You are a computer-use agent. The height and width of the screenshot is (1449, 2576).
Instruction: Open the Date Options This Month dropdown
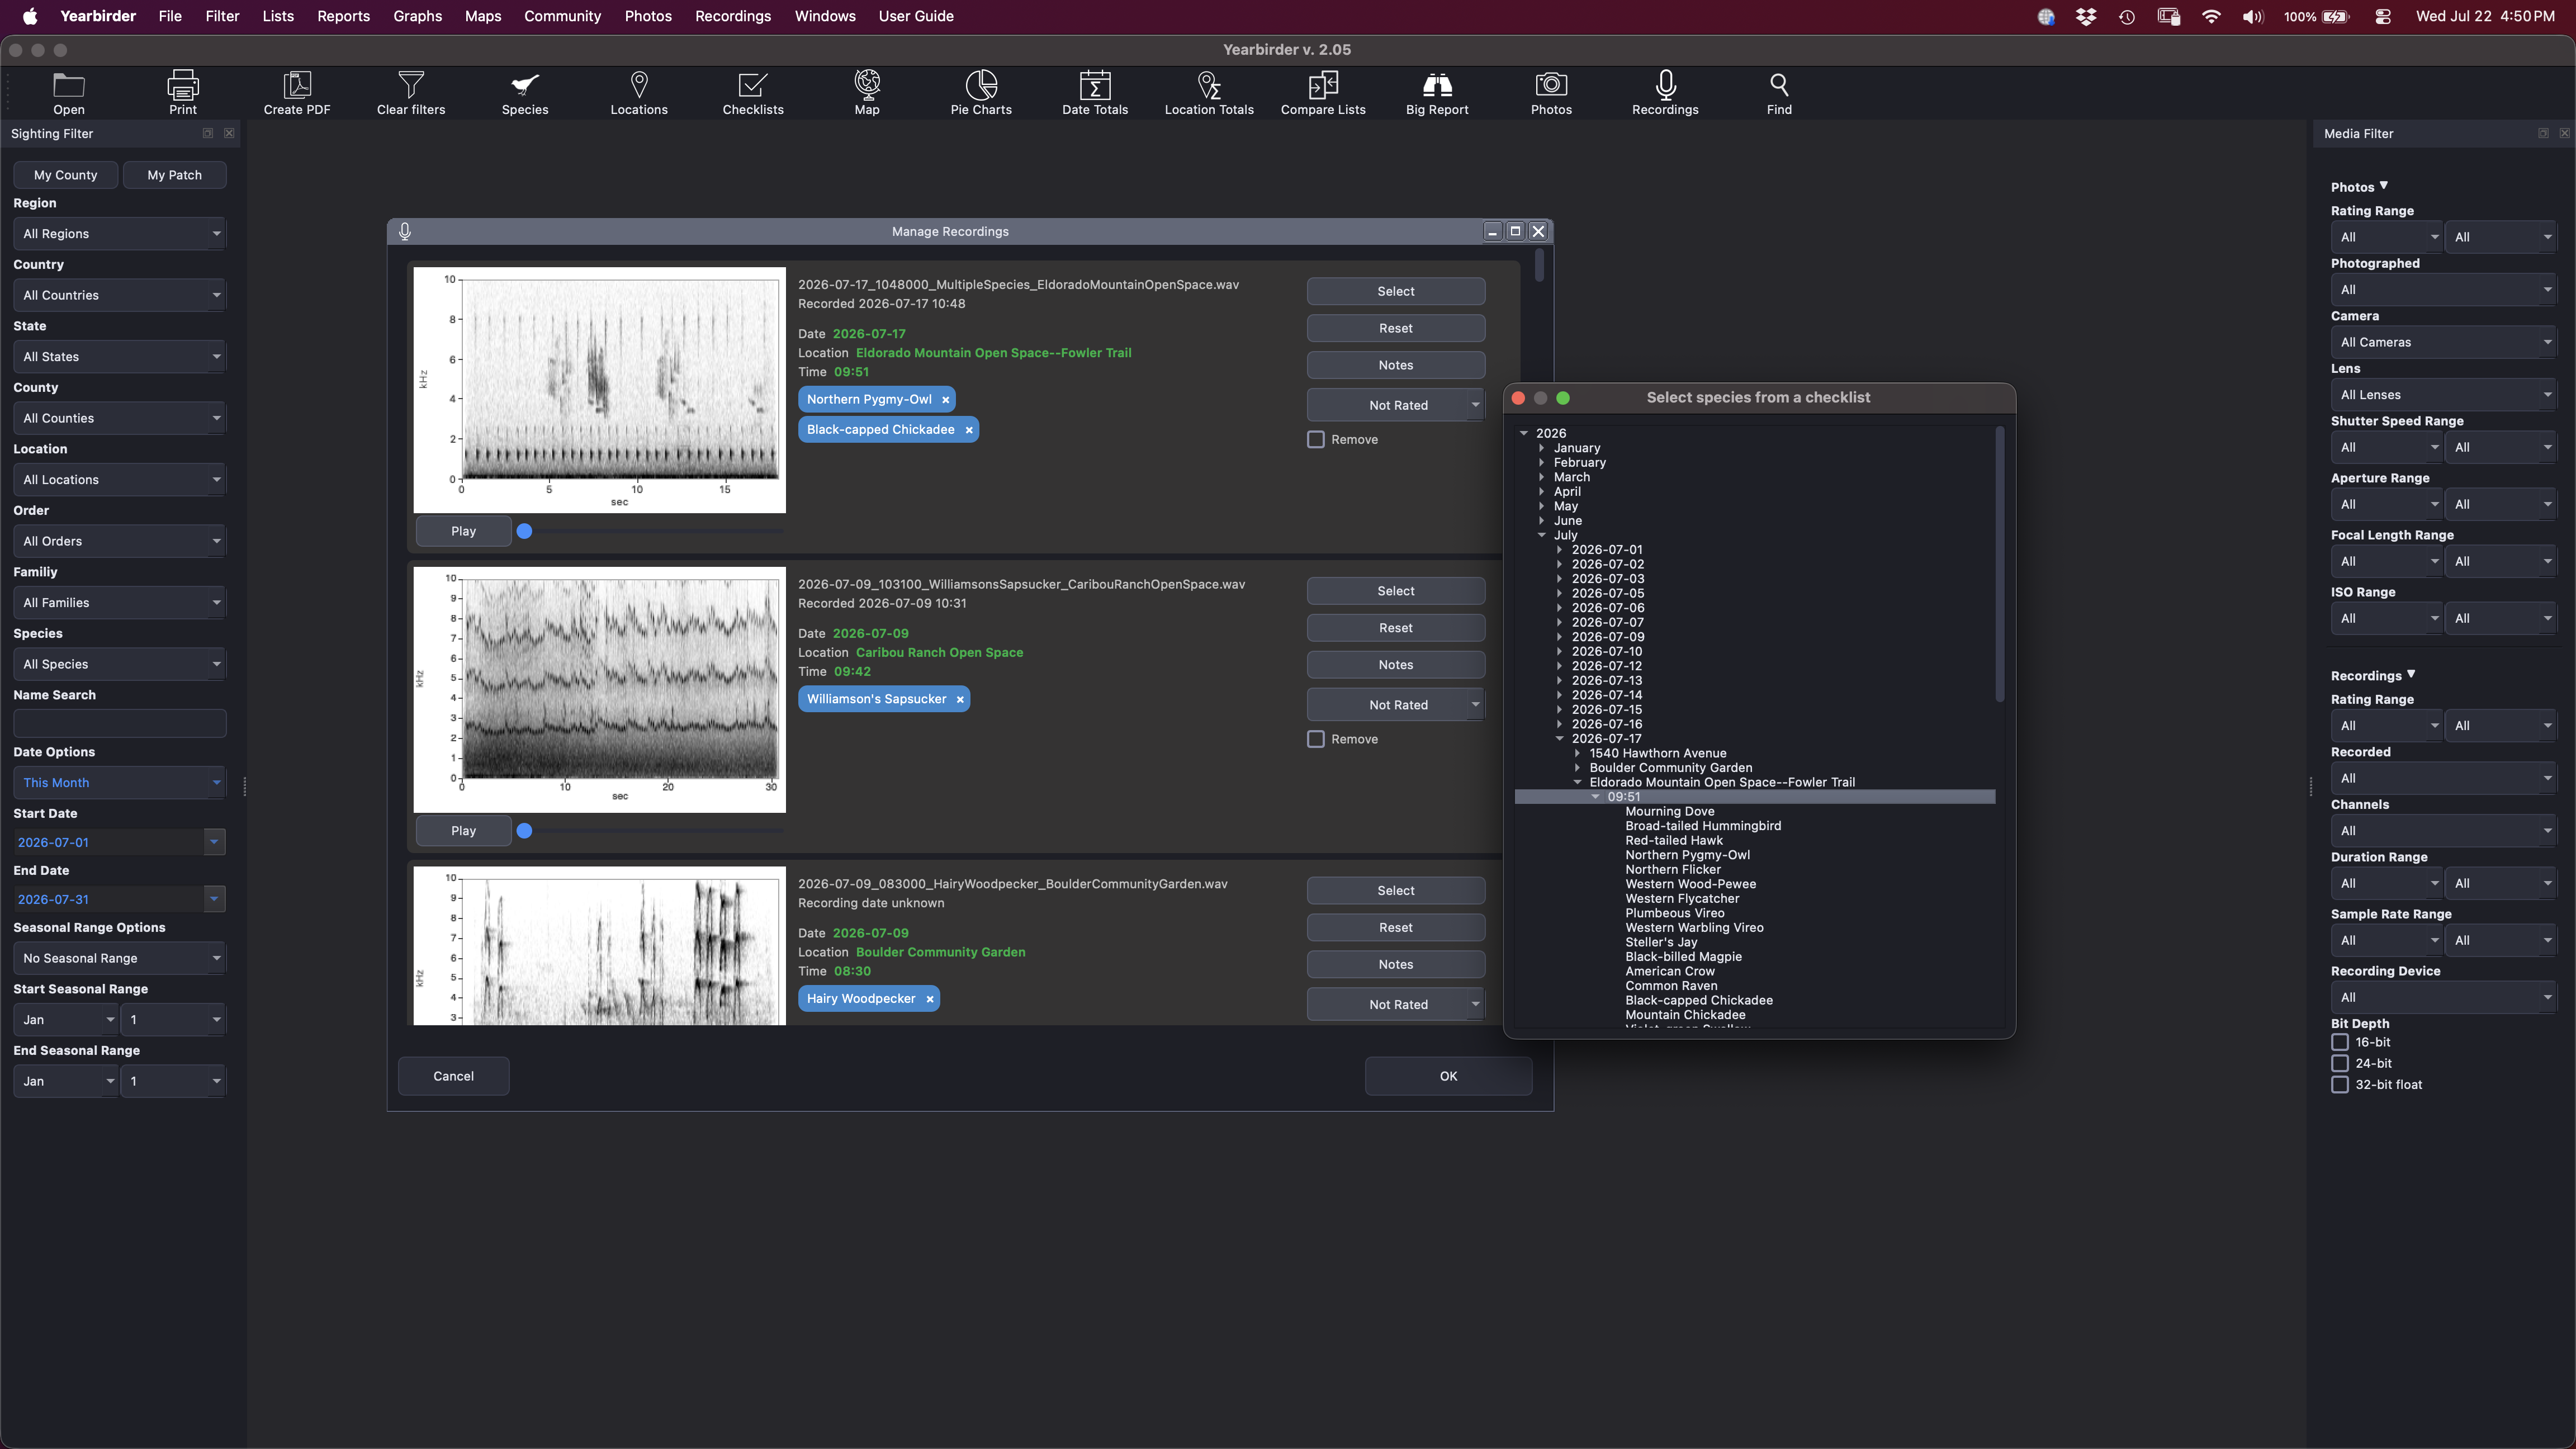point(120,783)
